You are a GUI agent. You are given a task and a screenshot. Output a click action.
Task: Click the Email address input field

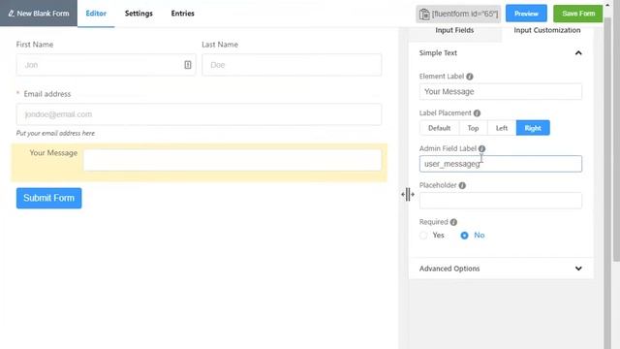tap(199, 114)
